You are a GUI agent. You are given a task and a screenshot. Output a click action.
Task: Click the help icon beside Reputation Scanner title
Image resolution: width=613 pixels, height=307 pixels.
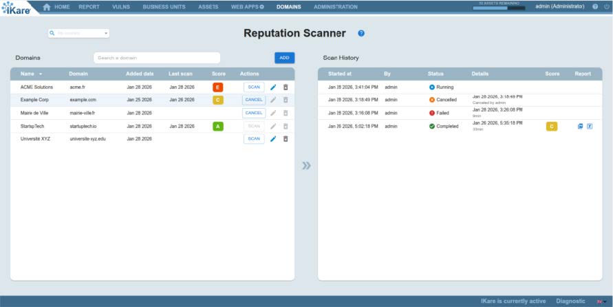pyautogui.click(x=361, y=33)
